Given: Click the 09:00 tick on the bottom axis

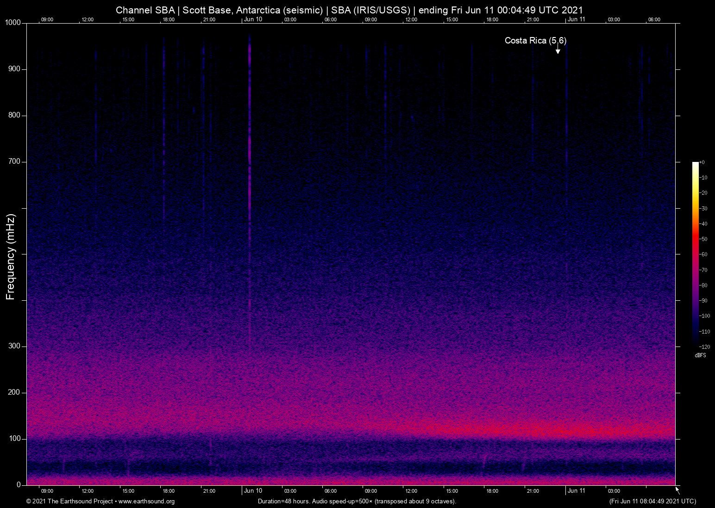Looking at the screenshot, I should tap(47, 491).
